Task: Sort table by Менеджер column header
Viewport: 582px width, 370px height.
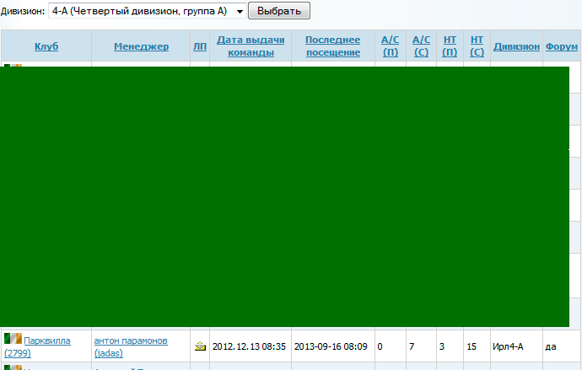Action: click(x=141, y=46)
